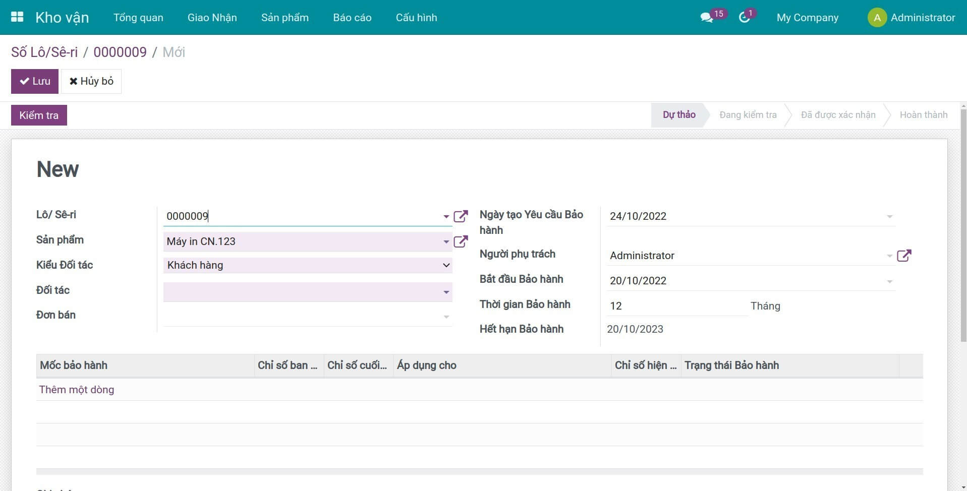Open the Giao Nhận menu
This screenshot has width=967, height=491.
tap(212, 18)
